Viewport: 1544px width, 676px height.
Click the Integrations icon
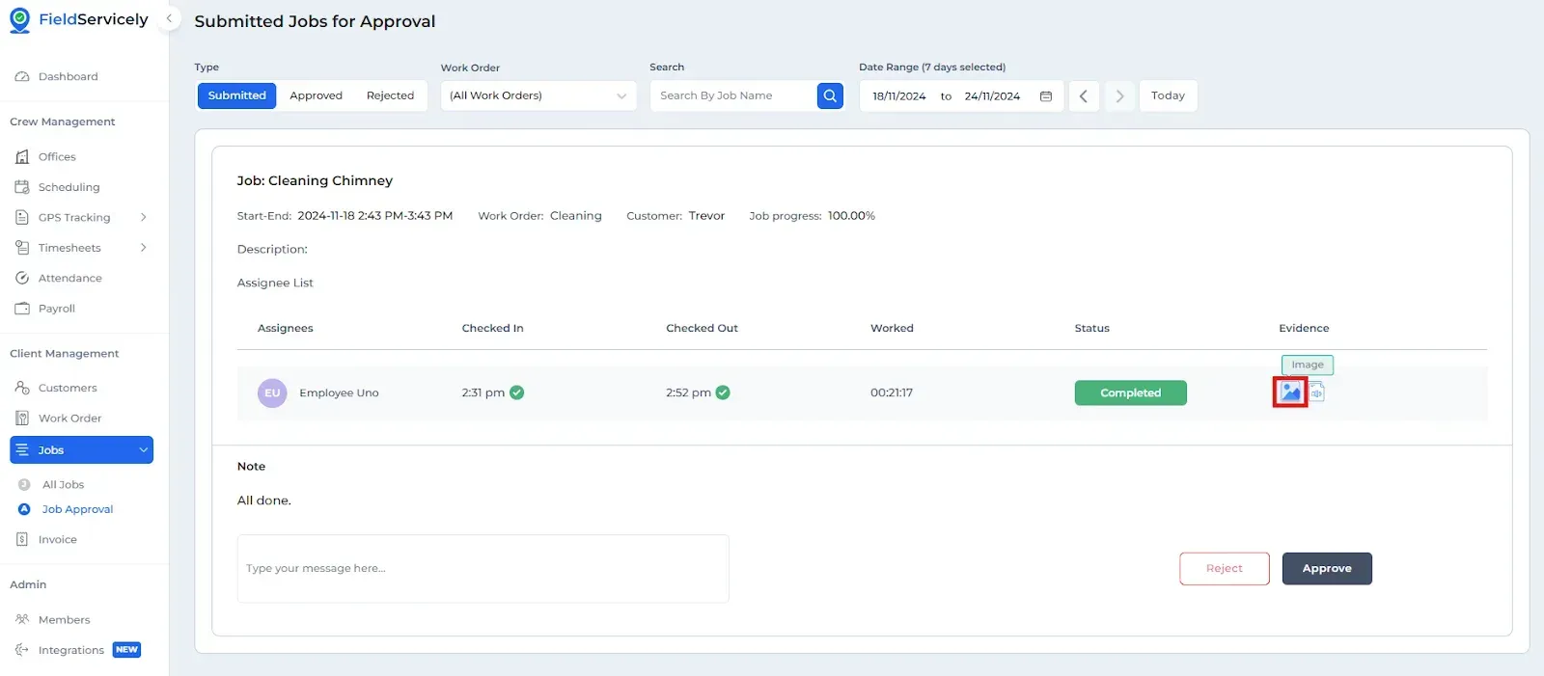22,650
